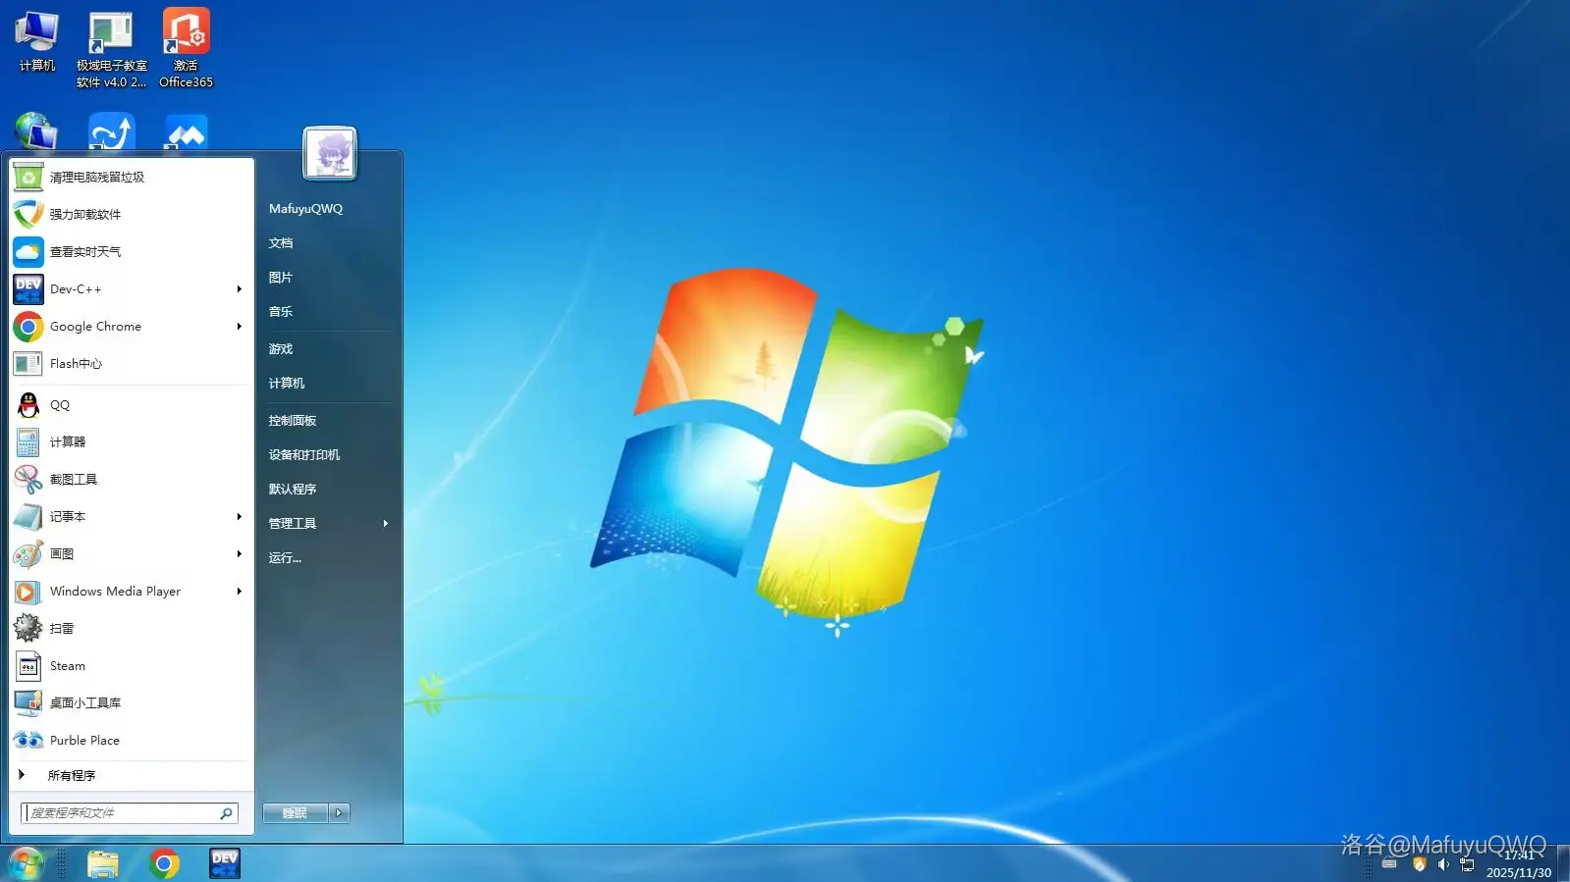Click the user account picture thumbnail

330,153
